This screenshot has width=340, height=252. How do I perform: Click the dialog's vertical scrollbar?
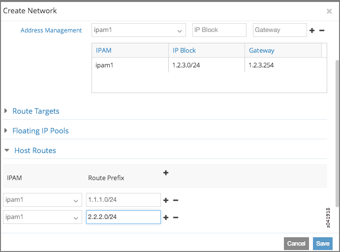(x=337, y=133)
